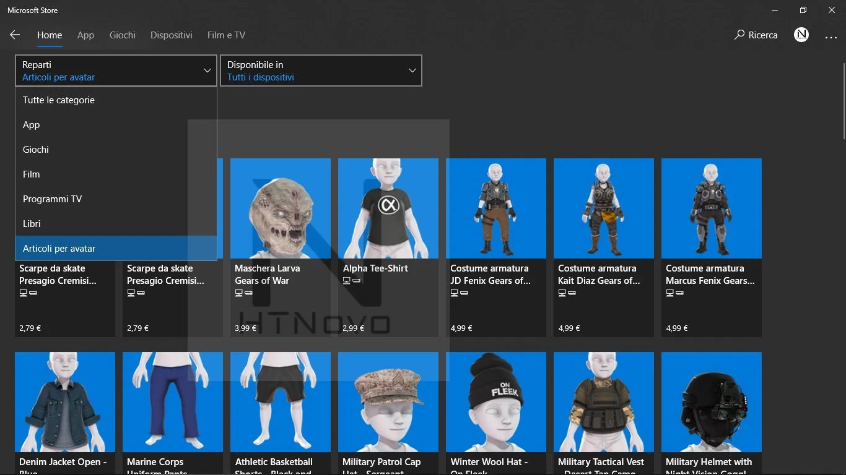Click Denim Jacket Open title text
Viewport: 846px width, 475px height.
pos(63,467)
